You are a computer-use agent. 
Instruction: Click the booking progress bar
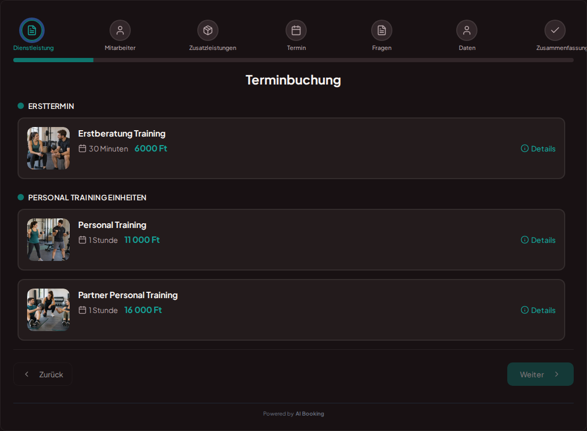pos(293,60)
